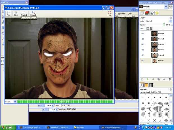
Task: Open the px unit dropdown beside New Layer
Action: click(44, 109)
